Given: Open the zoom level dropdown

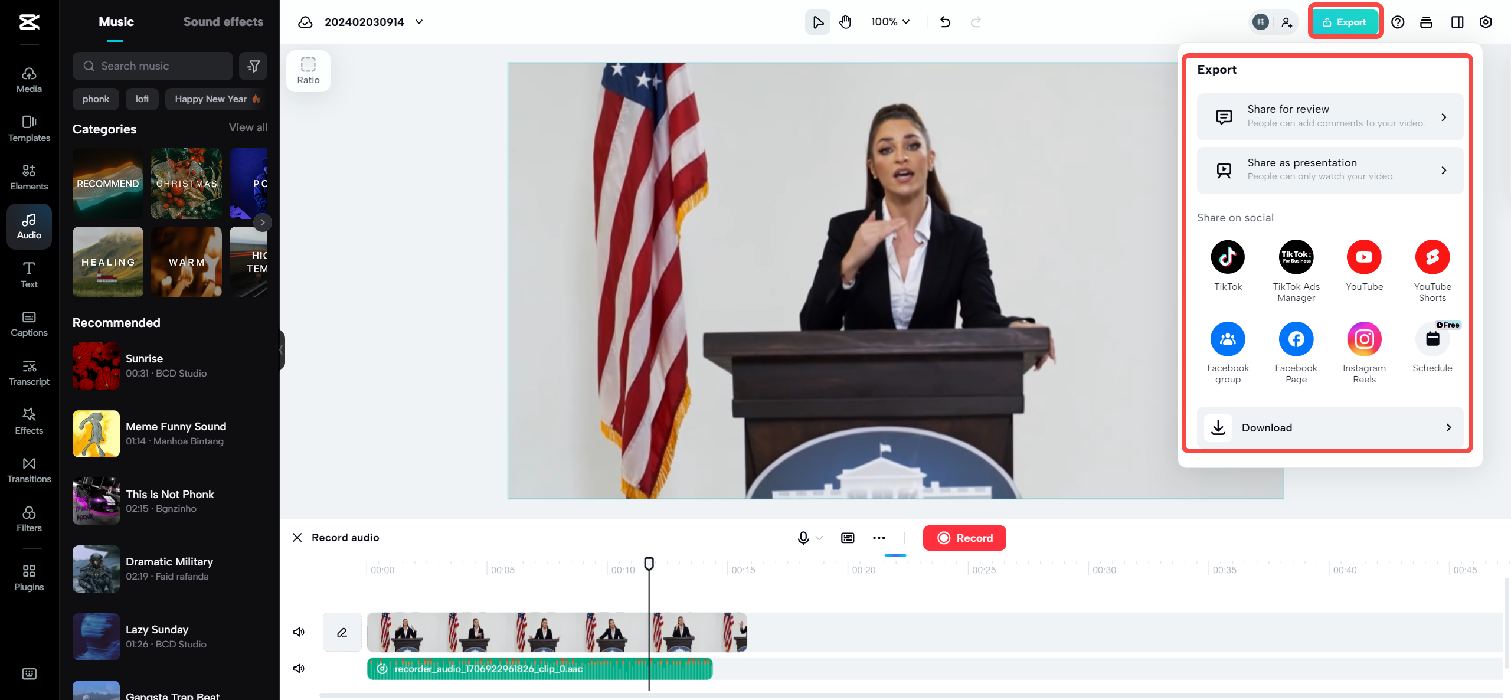Looking at the screenshot, I should [889, 22].
